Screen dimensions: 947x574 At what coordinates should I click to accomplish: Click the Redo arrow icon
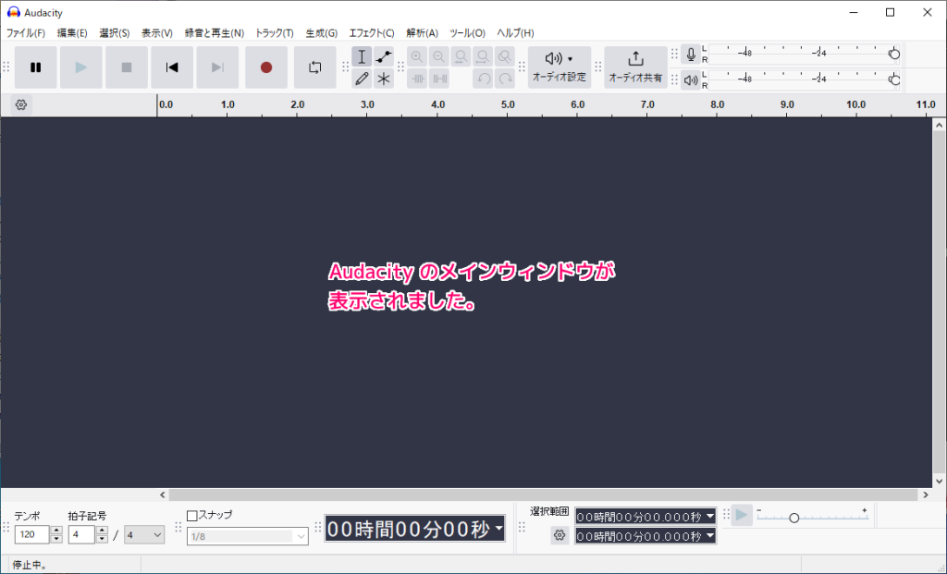click(x=505, y=79)
